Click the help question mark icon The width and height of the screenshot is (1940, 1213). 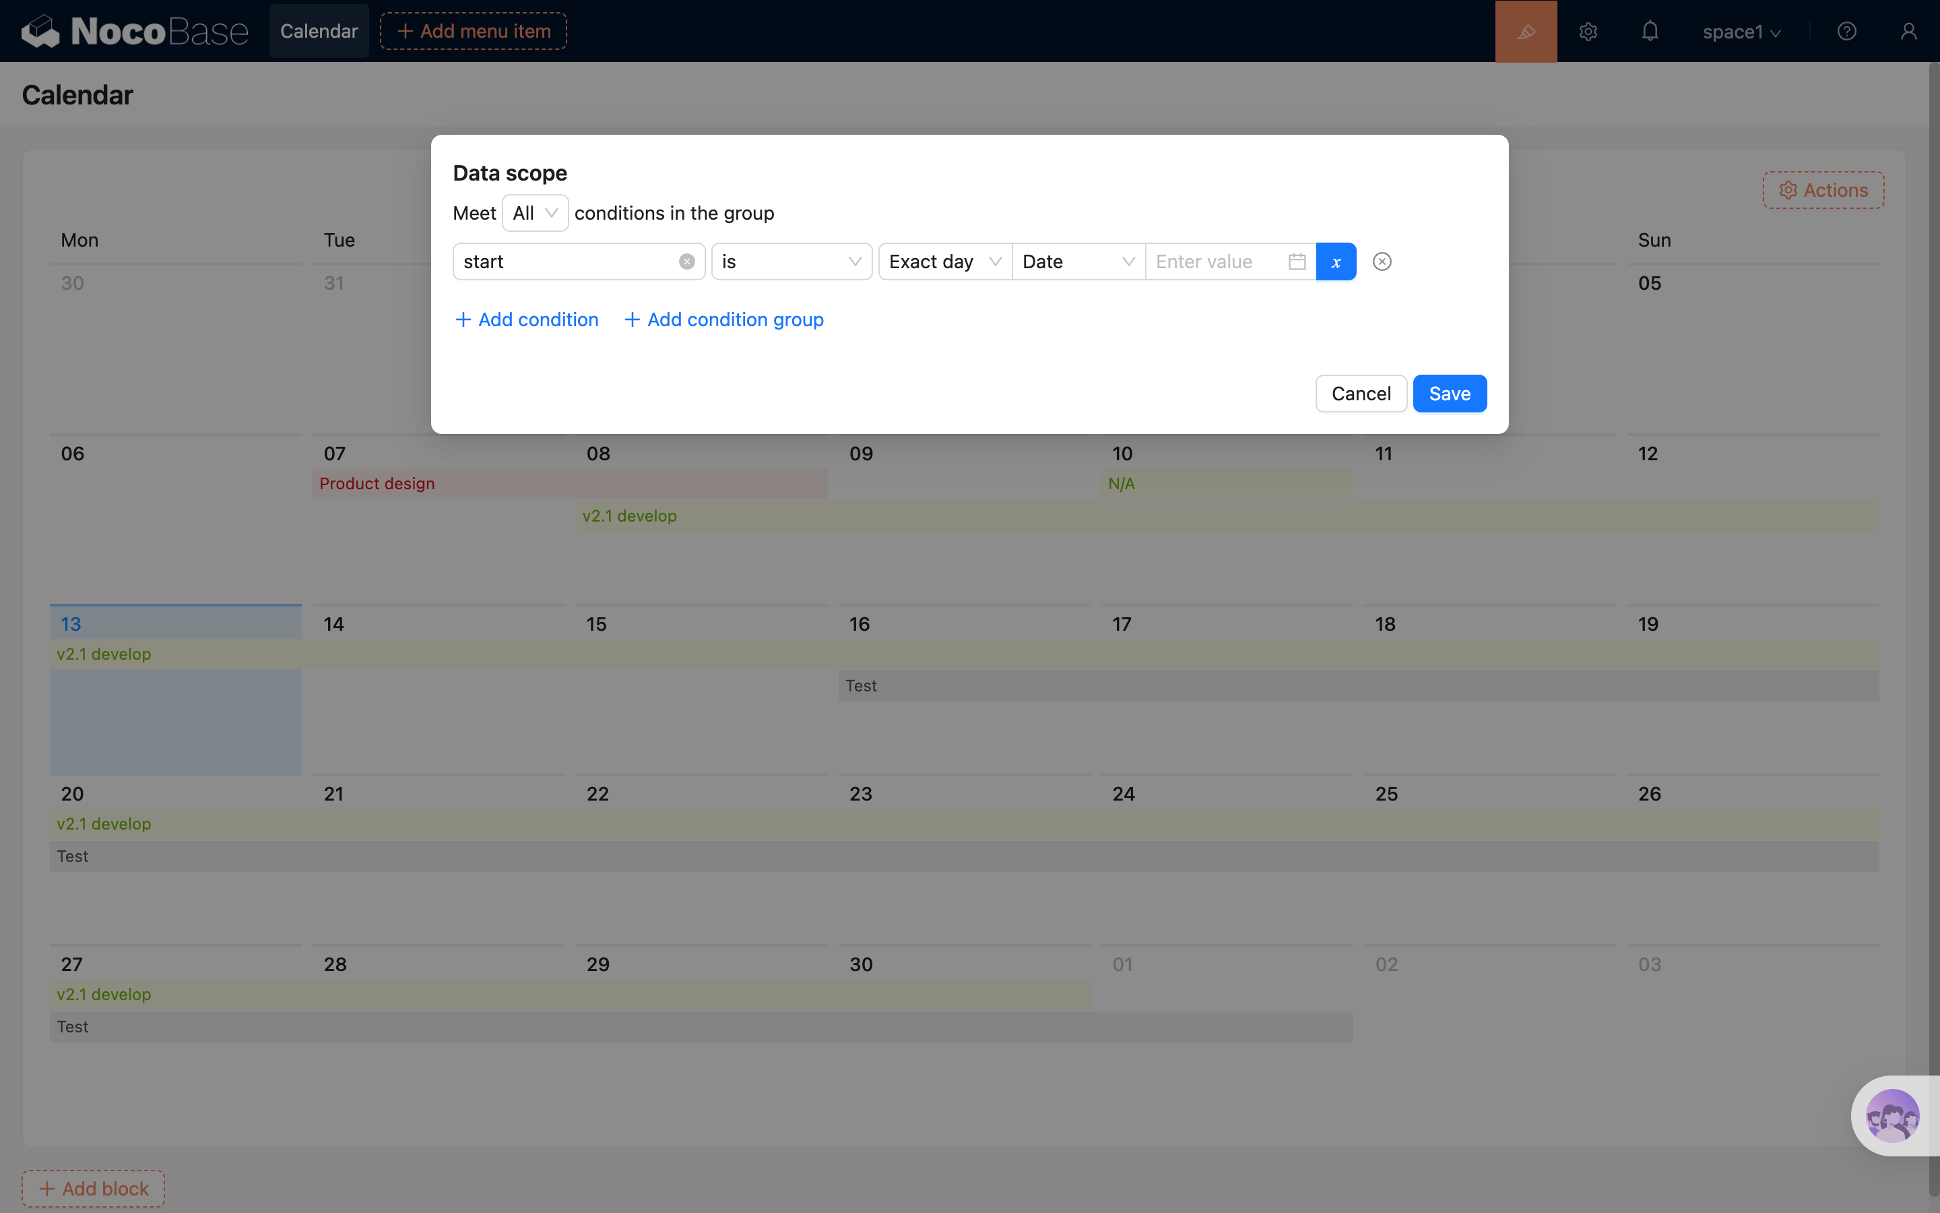pos(1846,31)
